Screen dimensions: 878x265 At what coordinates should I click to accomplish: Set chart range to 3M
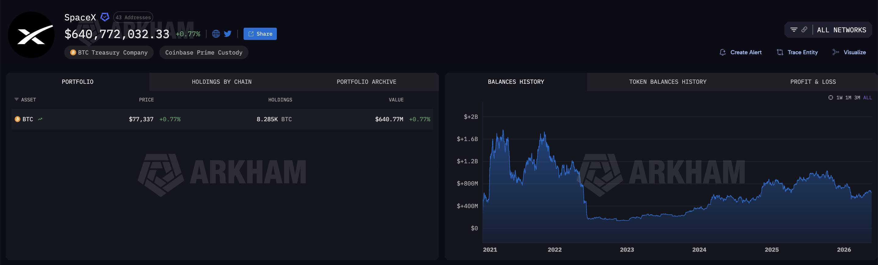[x=857, y=98]
